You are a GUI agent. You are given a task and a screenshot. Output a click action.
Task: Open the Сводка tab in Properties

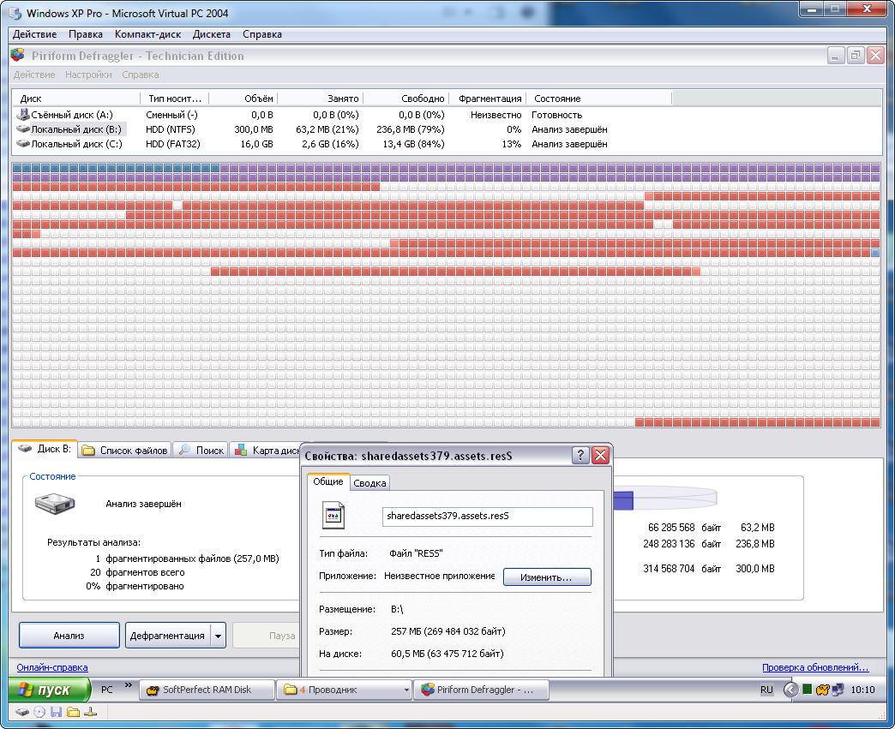(x=370, y=483)
